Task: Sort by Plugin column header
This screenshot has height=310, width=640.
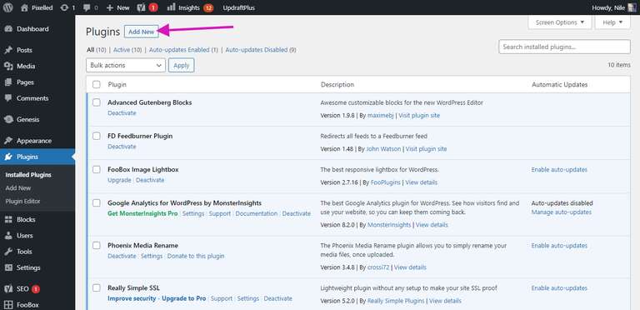Action: (x=117, y=84)
